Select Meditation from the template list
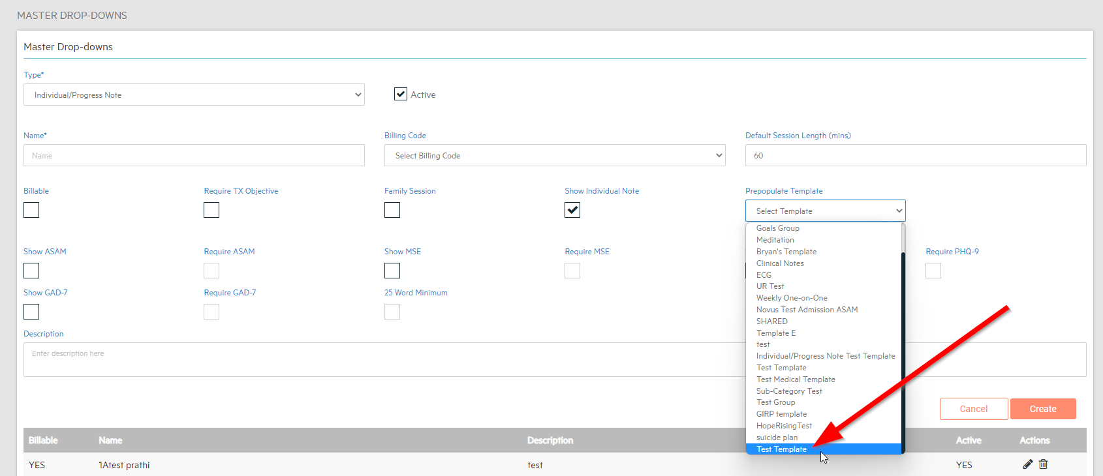1103x476 pixels. (x=775, y=240)
